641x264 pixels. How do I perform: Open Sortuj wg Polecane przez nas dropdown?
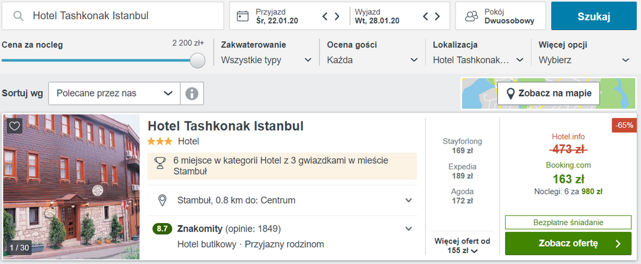coord(114,93)
